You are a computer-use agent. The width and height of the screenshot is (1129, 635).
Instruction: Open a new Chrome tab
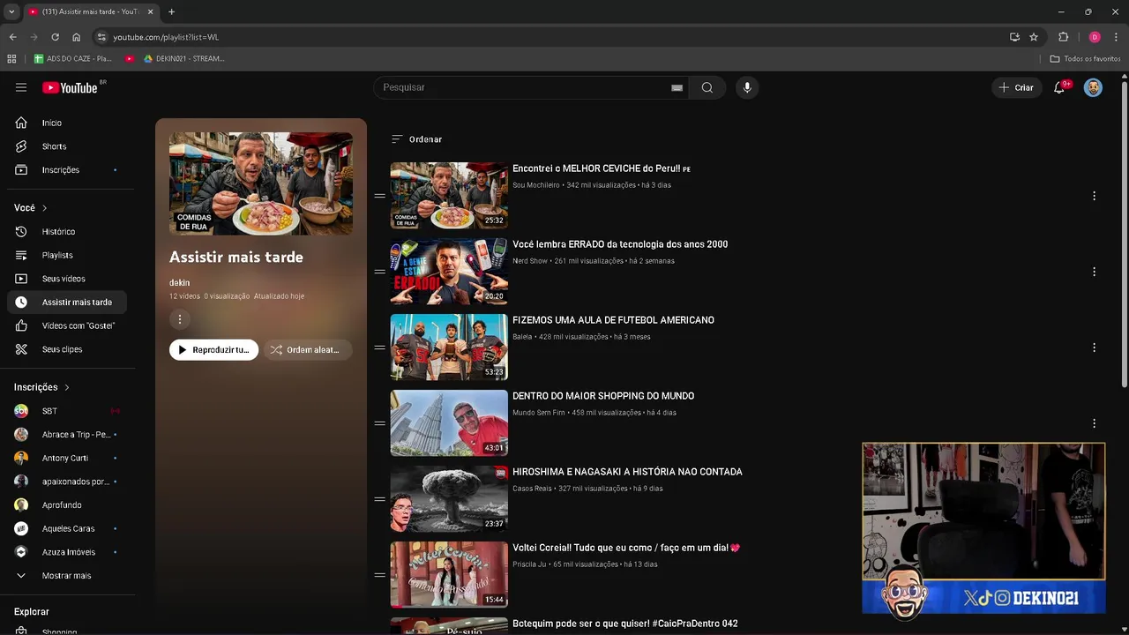(171, 11)
